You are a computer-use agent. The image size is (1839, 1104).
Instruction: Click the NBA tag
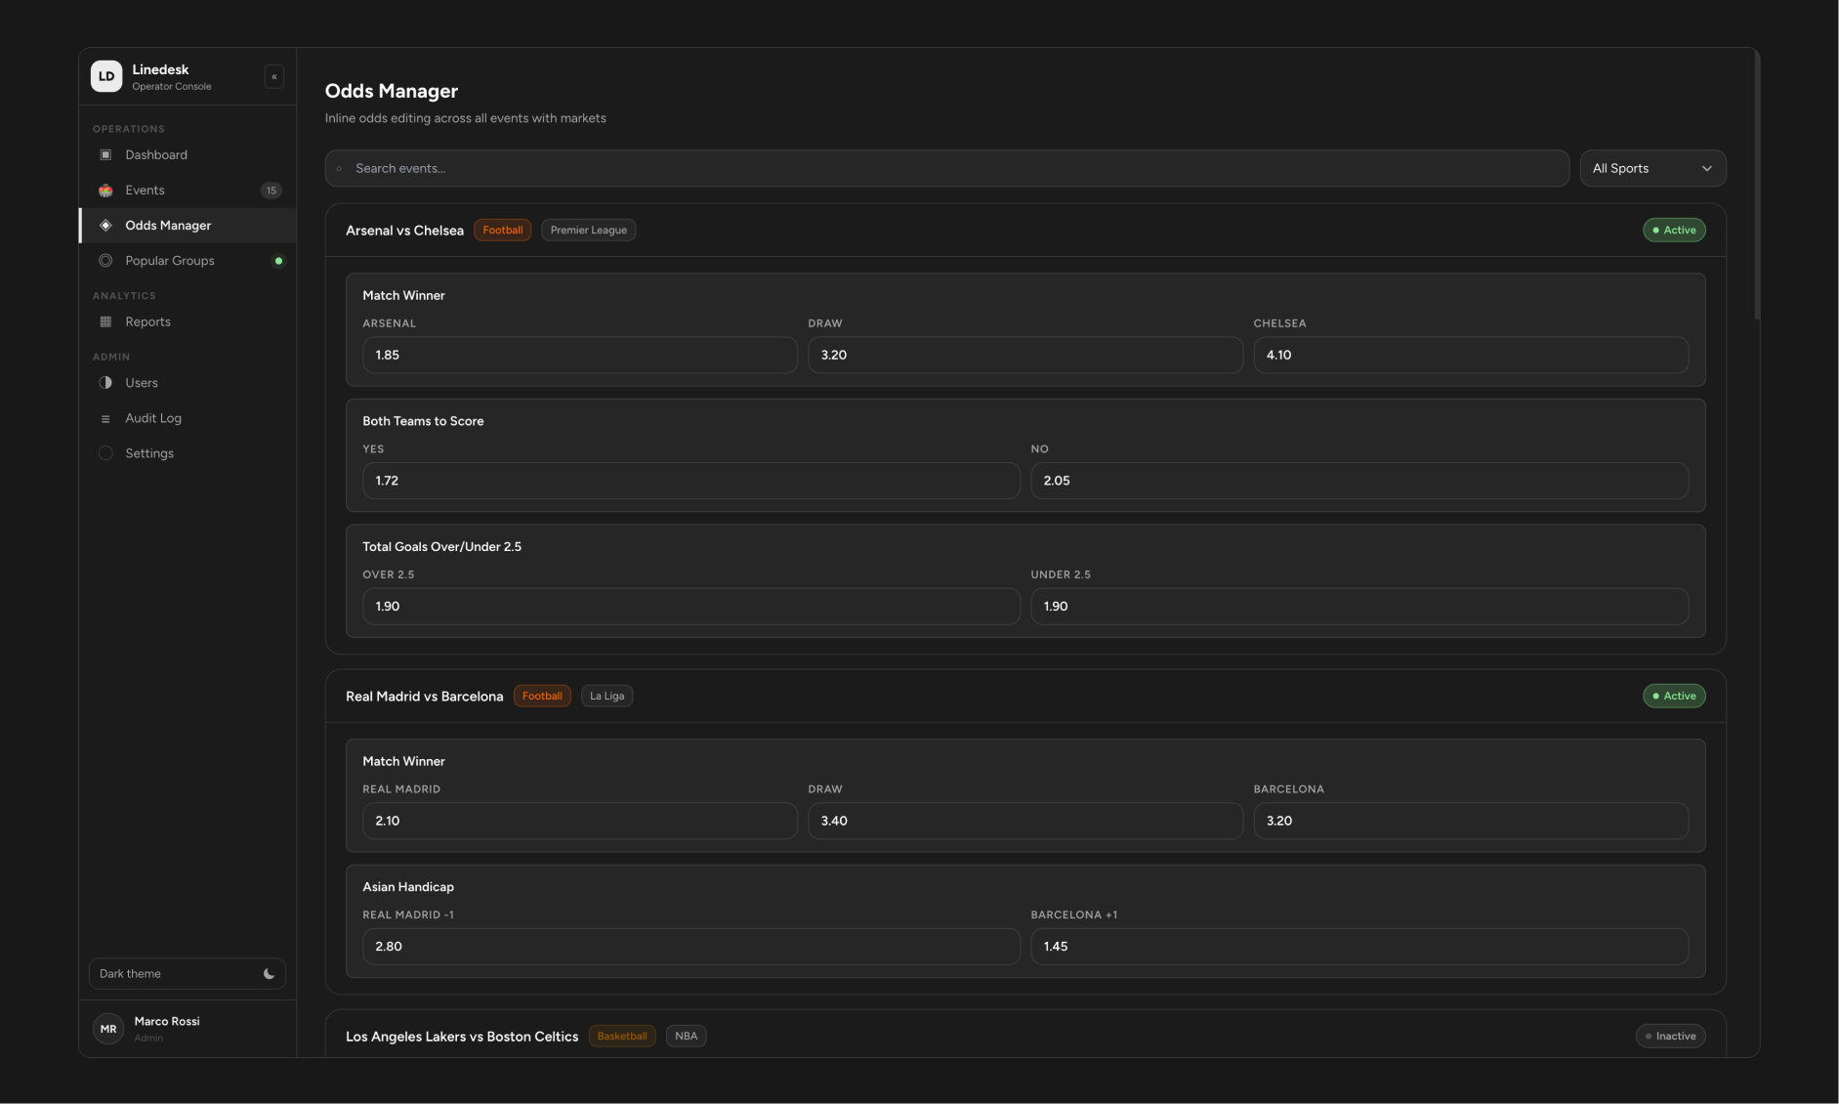[x=686, y=1036]
